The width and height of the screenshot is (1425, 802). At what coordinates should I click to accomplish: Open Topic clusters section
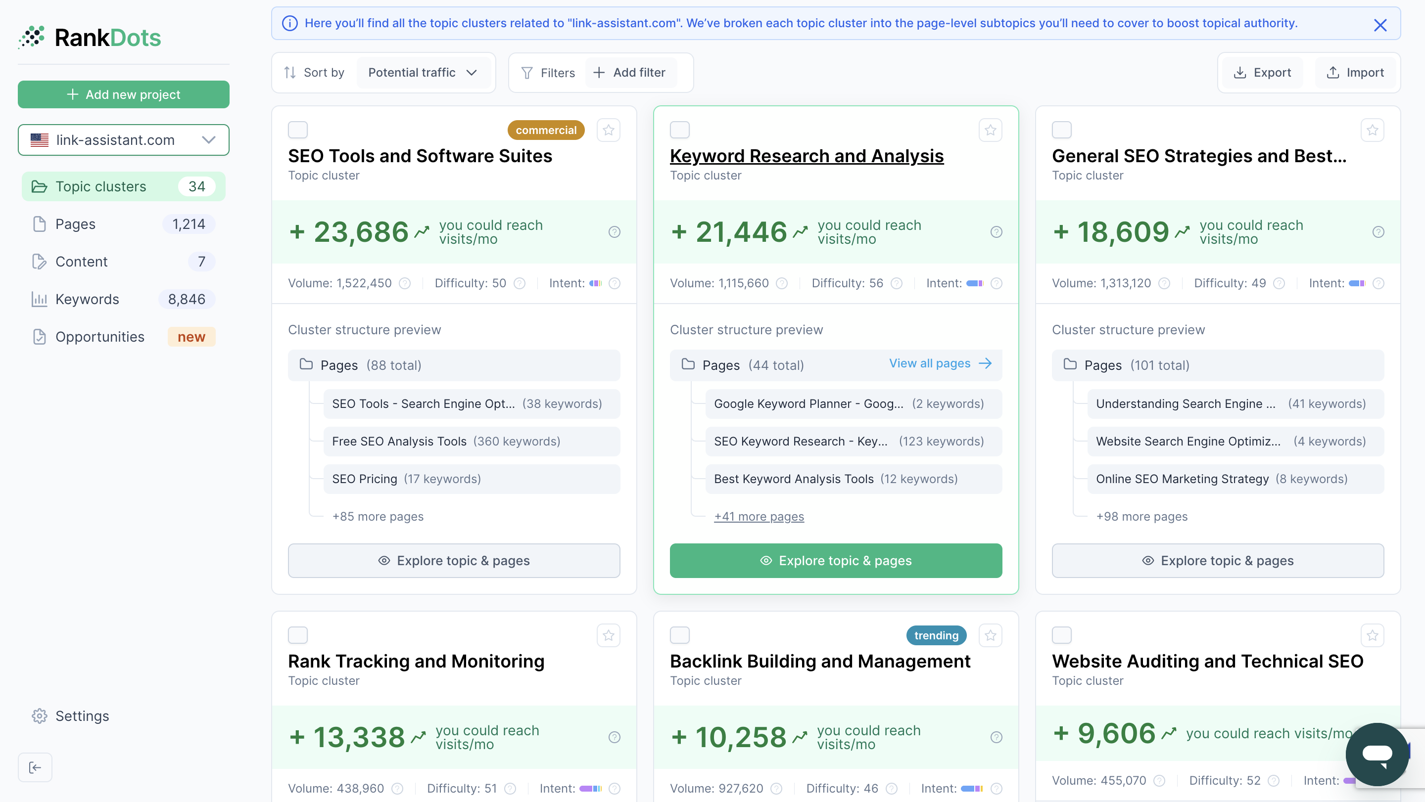click(x=123, y=186)
